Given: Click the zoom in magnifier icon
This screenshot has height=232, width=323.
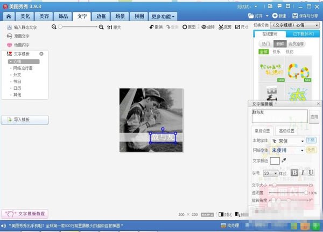Looking at the screenshot, I should pos(101,27).
